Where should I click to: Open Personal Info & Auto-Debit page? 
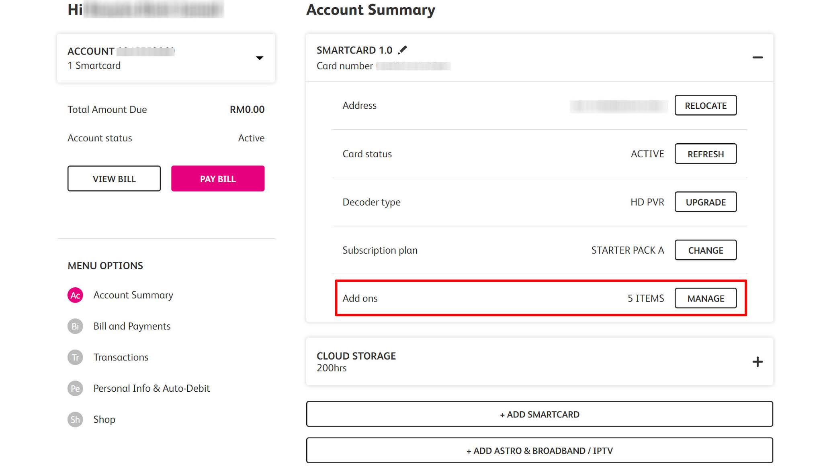click(x=151, y=389)
